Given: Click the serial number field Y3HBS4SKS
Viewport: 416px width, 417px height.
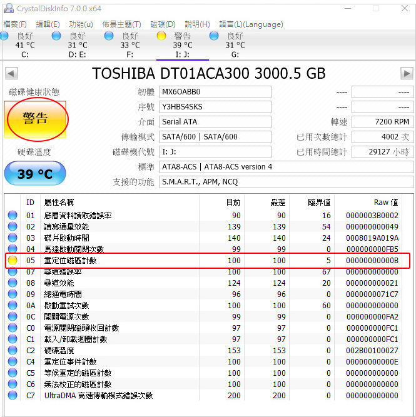Looking at the screenshot, I should point(215,107).
